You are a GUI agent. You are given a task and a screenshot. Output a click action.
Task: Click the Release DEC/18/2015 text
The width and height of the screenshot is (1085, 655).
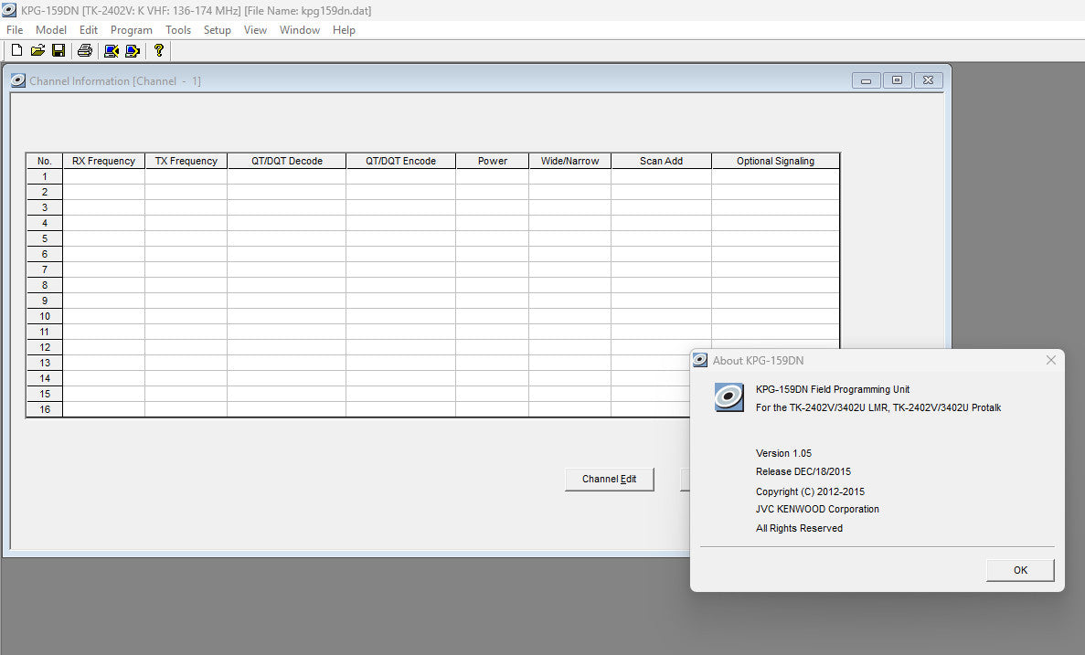click(803, 471)
